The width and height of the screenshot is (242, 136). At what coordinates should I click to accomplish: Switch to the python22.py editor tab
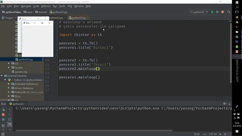(56, 18)
